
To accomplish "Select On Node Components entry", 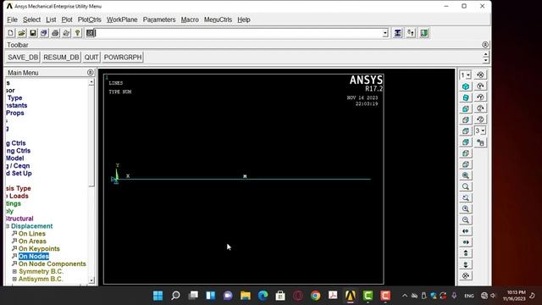I will tap(53, 263).
